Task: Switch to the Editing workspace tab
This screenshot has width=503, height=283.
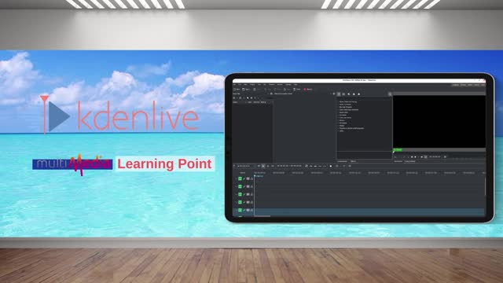Action: (463, 85)
